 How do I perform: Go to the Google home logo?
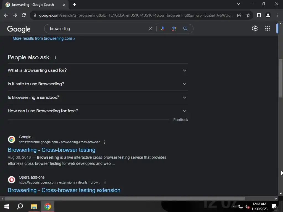[x=19, y=29]
